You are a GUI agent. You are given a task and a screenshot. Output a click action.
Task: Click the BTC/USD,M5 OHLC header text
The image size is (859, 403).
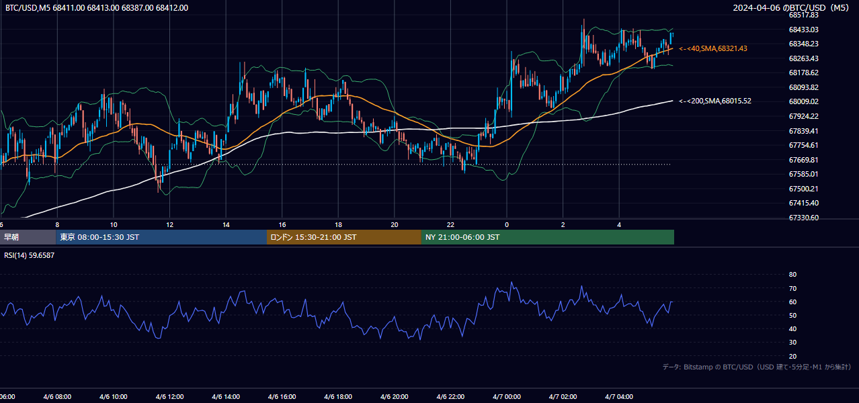[97, 8]
